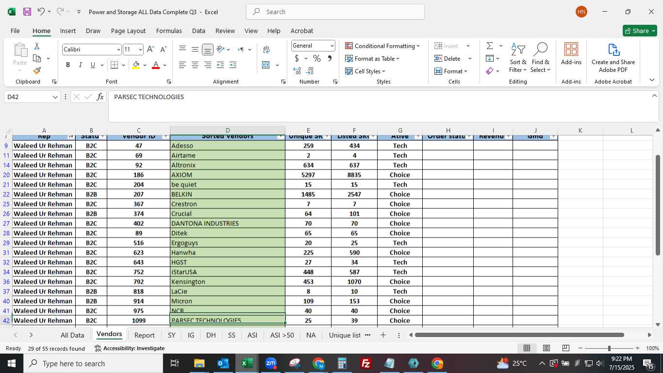Toggle Bottom Align for cell
Image resolution: width=663 pixels, height=373 pixels.
point(207,50)
